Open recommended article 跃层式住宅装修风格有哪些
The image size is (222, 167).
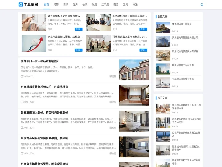(x=185, y=51)
